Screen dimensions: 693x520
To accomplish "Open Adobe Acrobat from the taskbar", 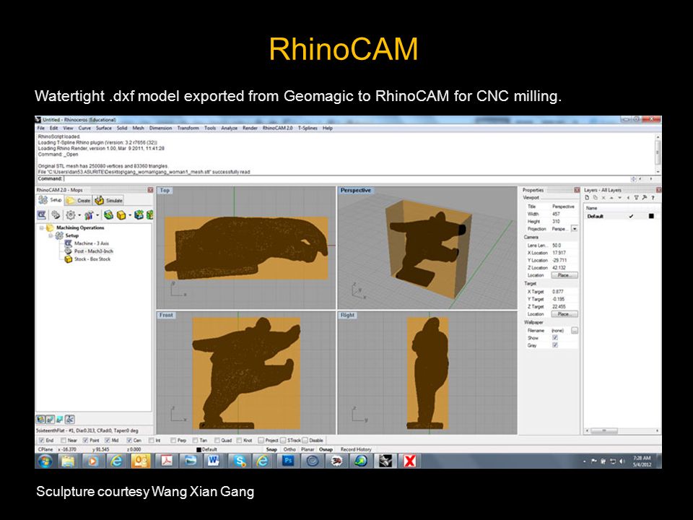I will coord(166,461).
